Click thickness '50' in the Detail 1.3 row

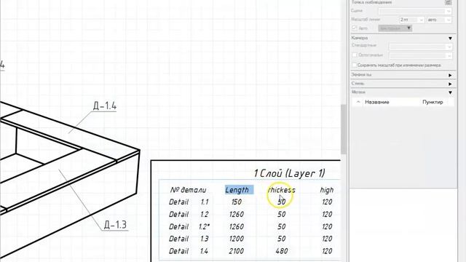click(282, 239)
